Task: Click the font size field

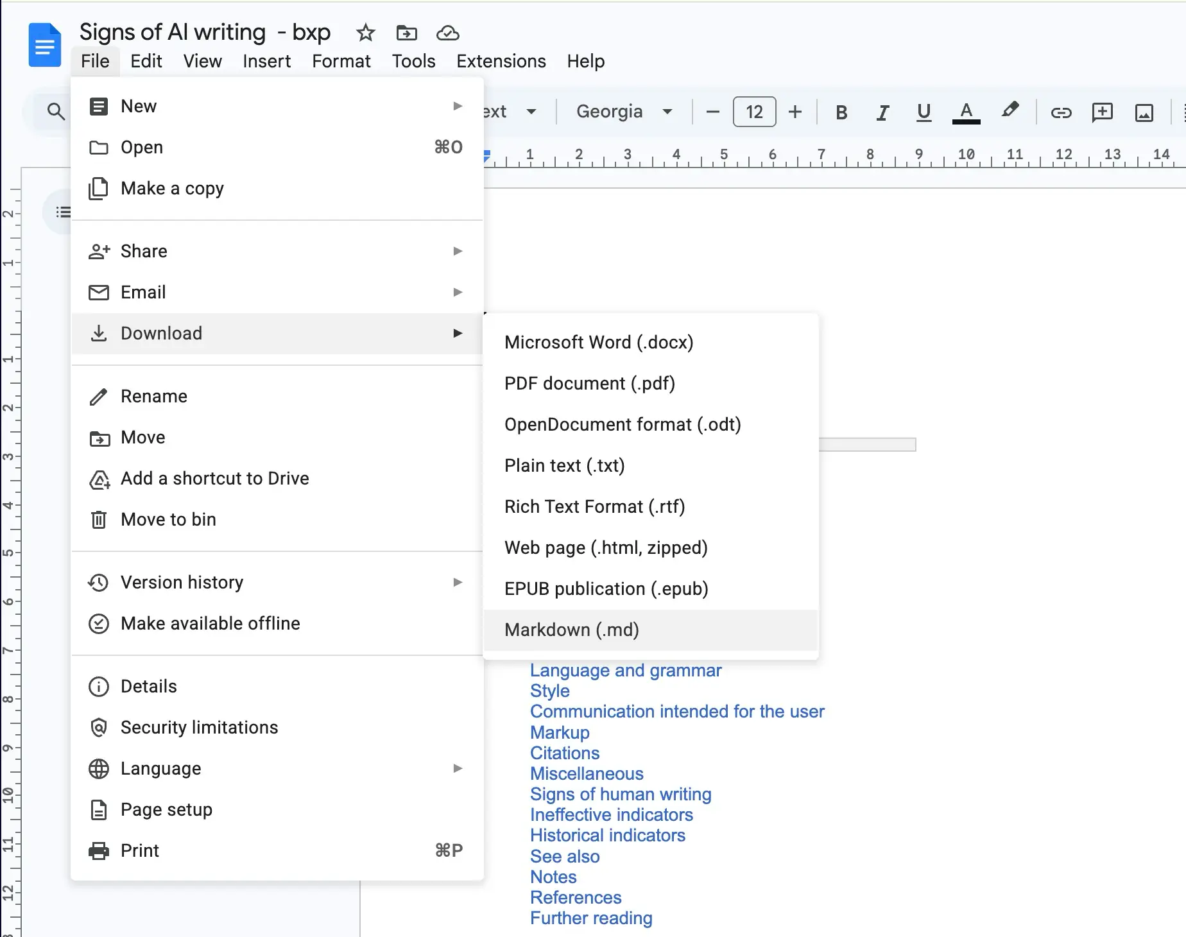Action: pos(753,112)
